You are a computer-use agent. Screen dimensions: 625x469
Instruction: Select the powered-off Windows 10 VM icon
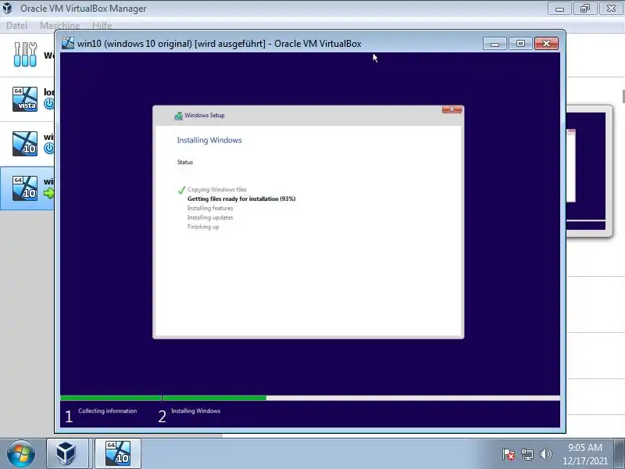tap(25, 144)
